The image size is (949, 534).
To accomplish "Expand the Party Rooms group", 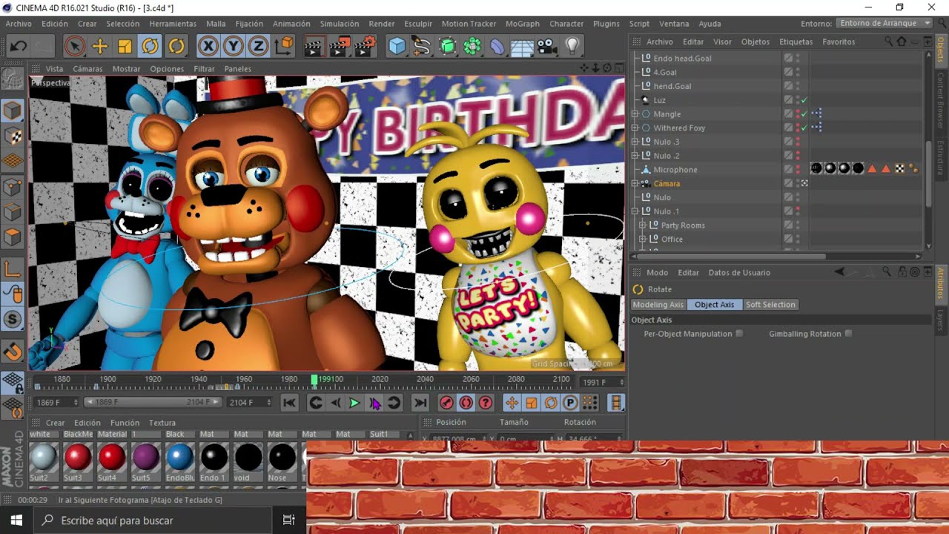I will 643,225.
